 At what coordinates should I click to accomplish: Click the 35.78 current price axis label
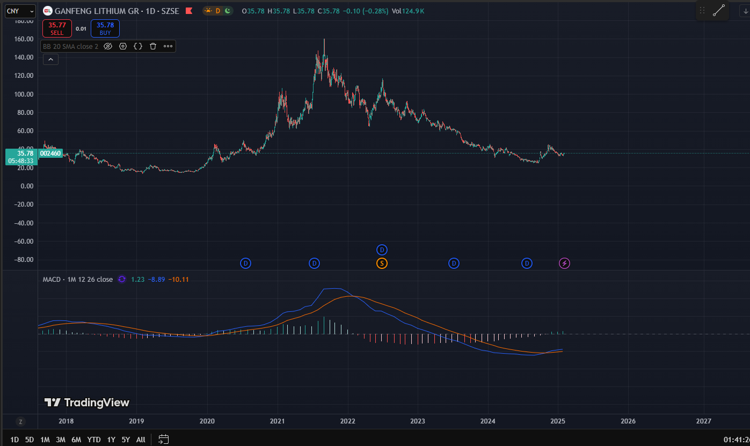pyautogui.click(x=26, y=153)
